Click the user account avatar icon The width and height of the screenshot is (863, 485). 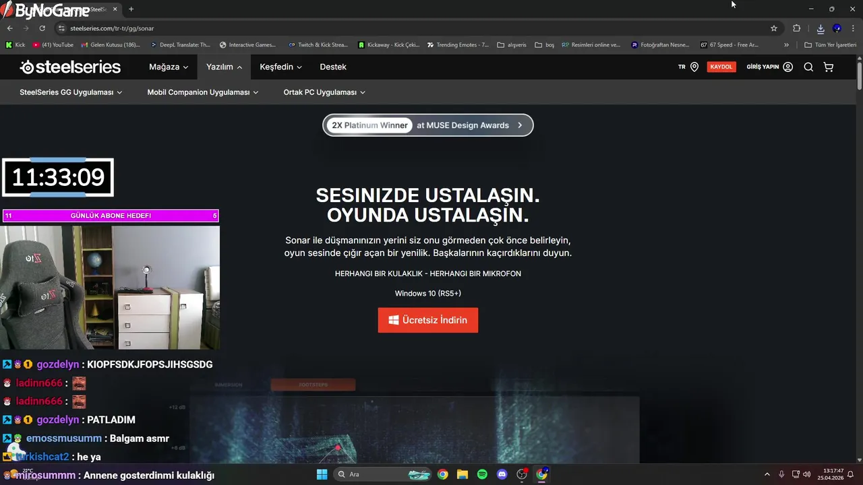(x=787, y=67)
